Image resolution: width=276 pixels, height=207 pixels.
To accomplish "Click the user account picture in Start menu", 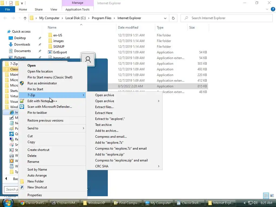I will (x=88, y=59).
